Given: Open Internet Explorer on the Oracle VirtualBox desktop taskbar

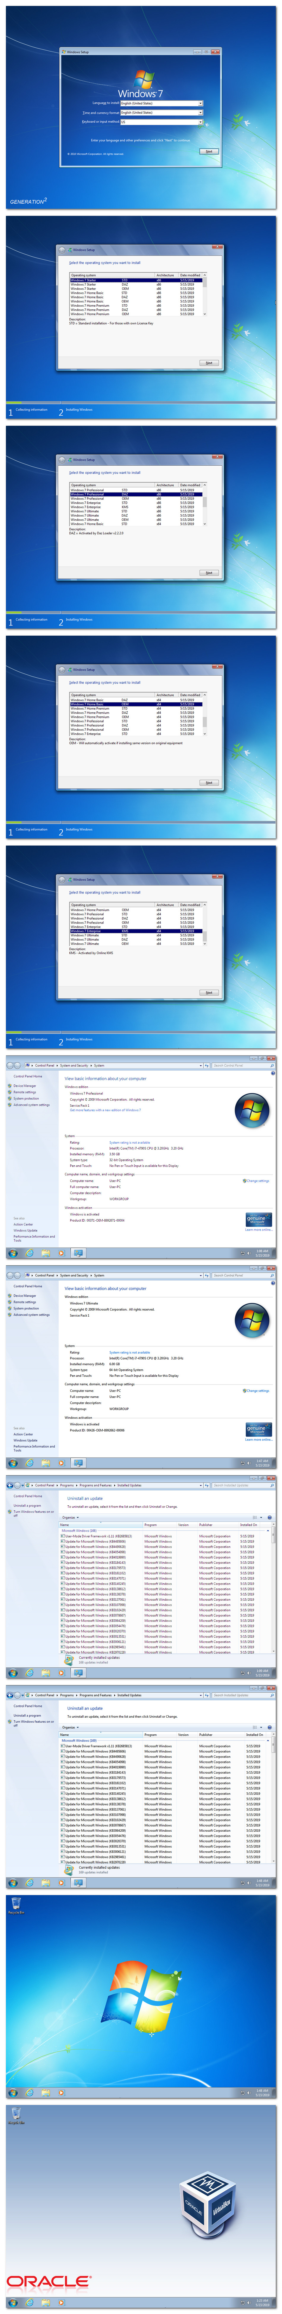Looking at the screenshot, I should (30, 2302).
